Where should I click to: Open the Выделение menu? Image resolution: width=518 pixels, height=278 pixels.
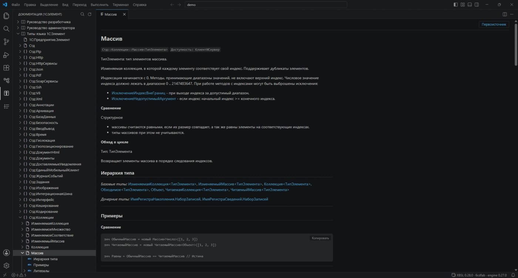click(x=49, y=5)
